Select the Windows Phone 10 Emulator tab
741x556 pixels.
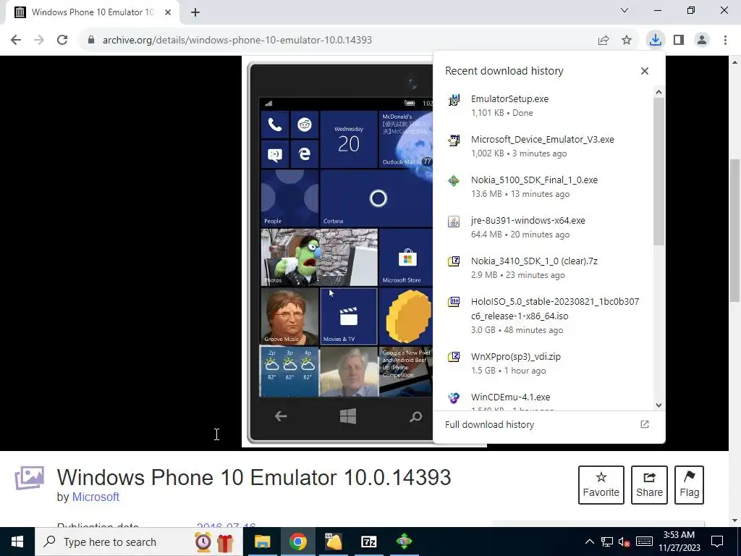point(92,12)
